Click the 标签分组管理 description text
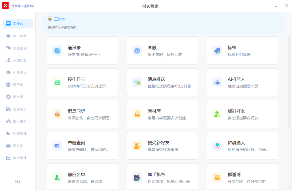The width and height of the screenshot is (292, 191). [x=239, y=54]
